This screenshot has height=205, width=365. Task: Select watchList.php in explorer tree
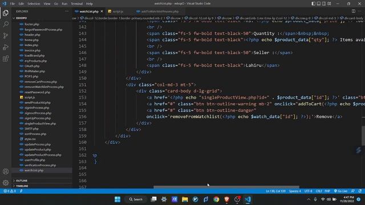(x=34, y=170)
